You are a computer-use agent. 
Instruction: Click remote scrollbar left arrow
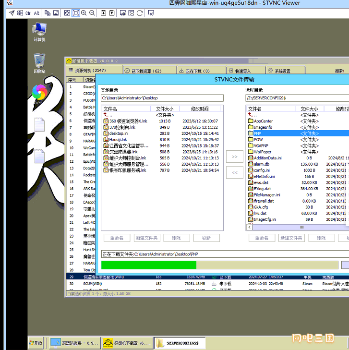pyautogui.click(x=250, y=227)
